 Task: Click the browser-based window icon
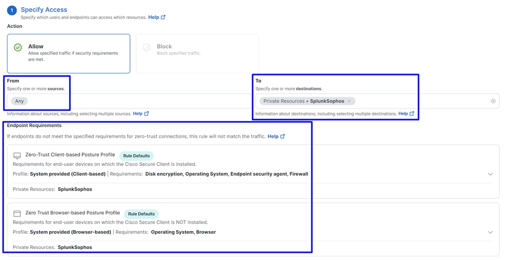click(x=17, y=213)
